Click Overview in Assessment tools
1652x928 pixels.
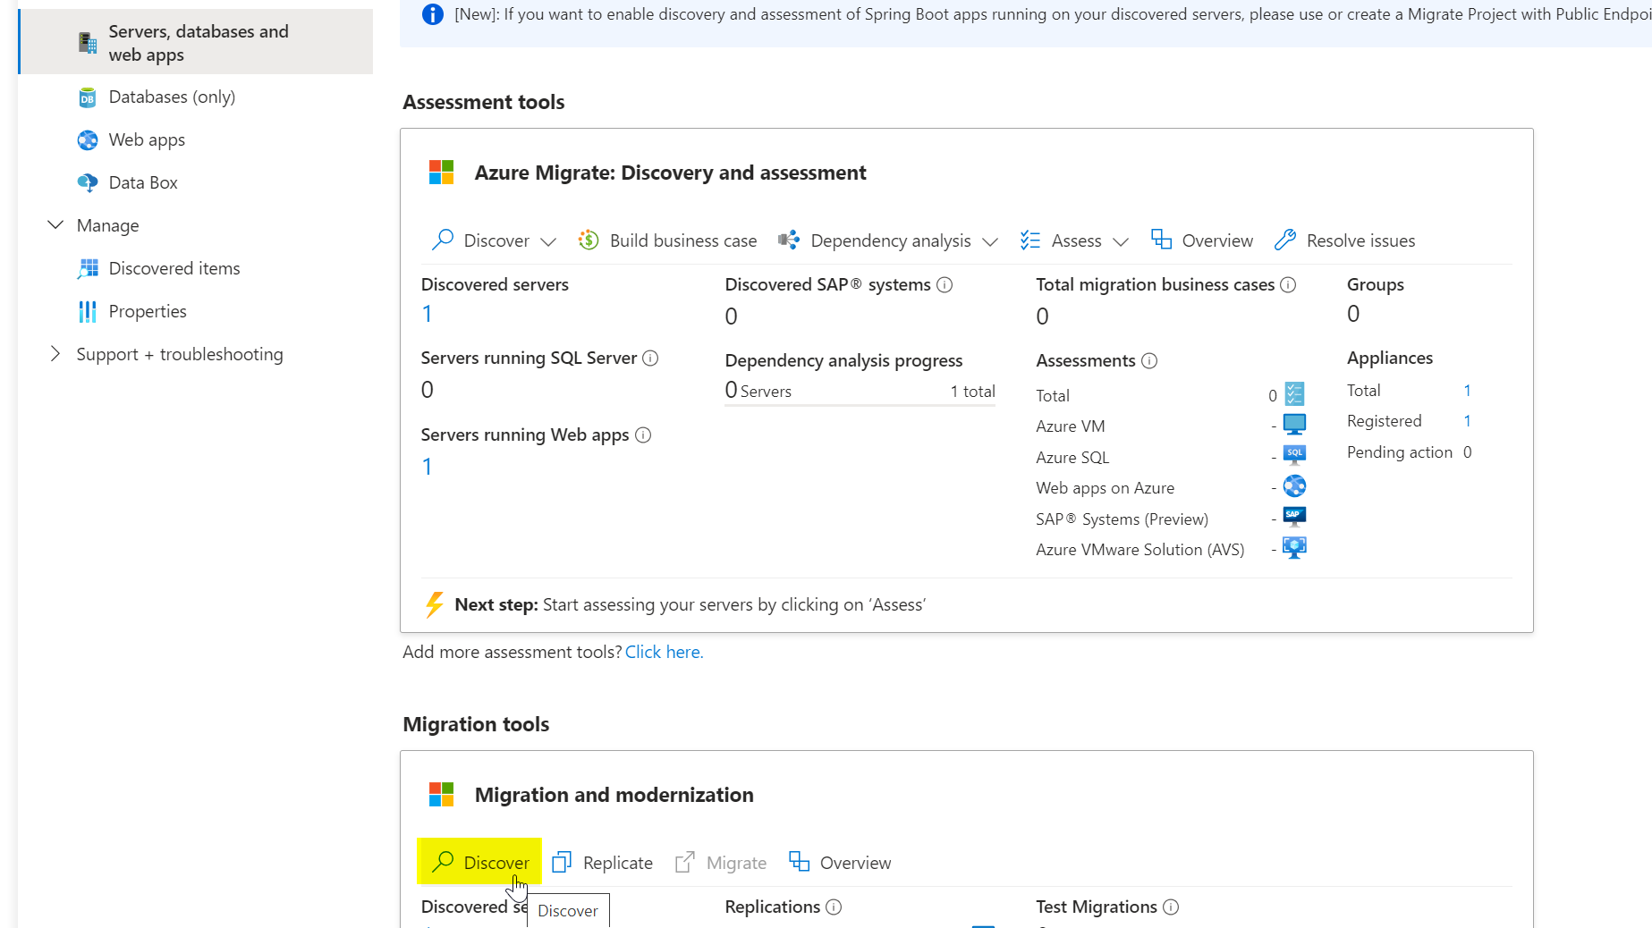[x=1202, y=240]
